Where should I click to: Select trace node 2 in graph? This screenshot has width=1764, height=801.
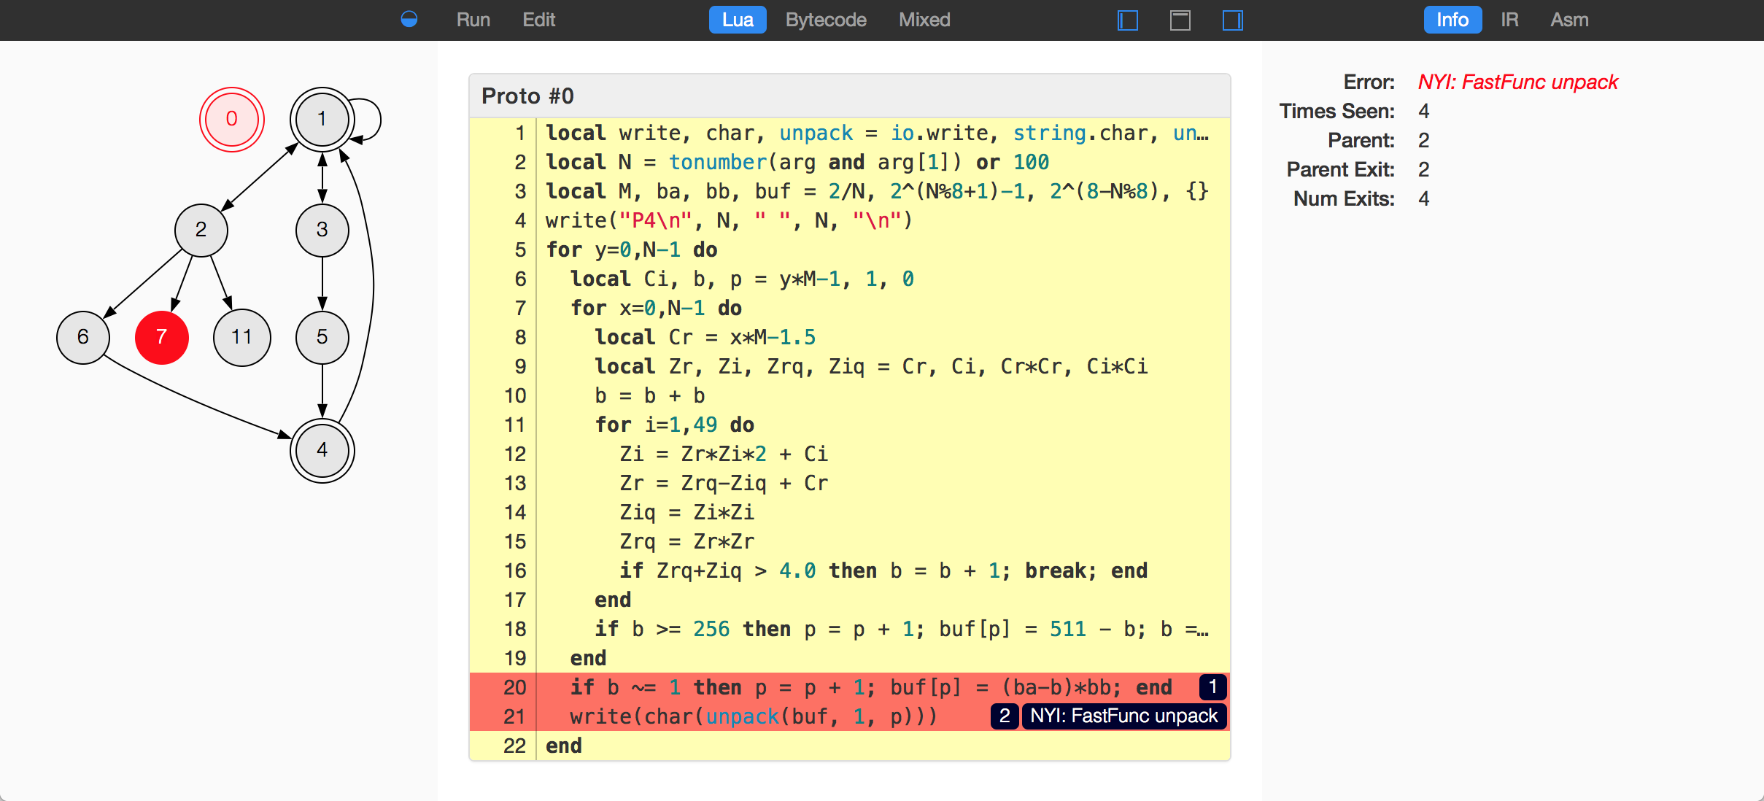tap(201, 231)
